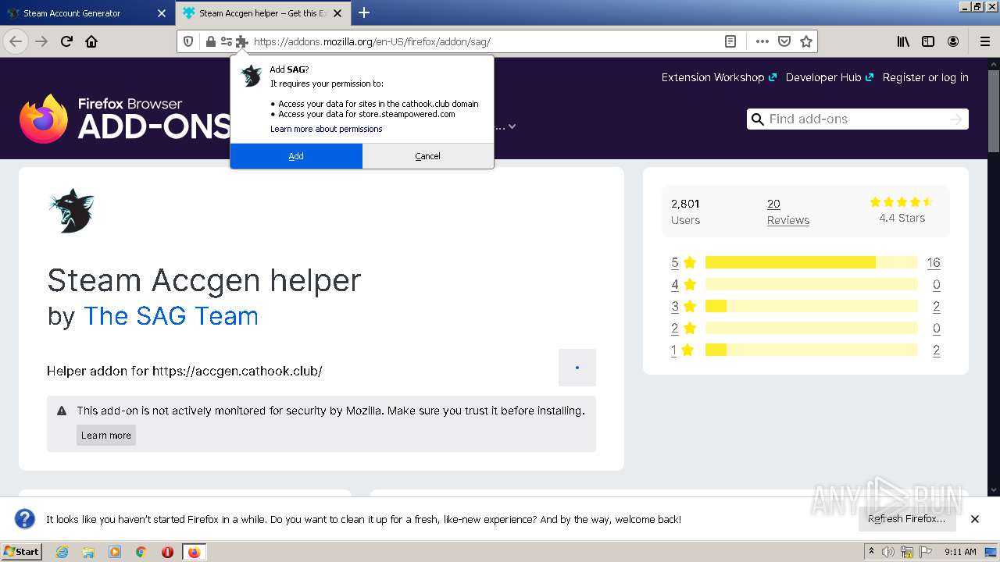Click the Firefox taskbar button
This screenshot has height=562, width=1000.
194,552
